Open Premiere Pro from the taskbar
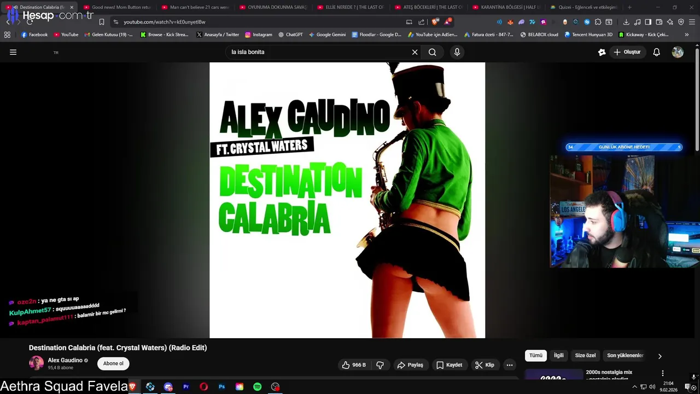This screenshot has height=394, width=700. (186, 387)
